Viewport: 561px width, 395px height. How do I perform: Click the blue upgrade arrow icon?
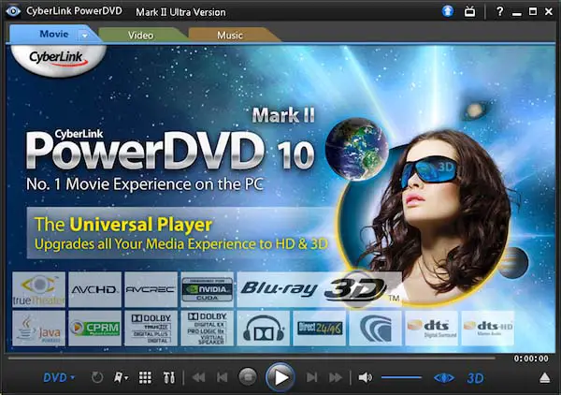click(448, 11)
